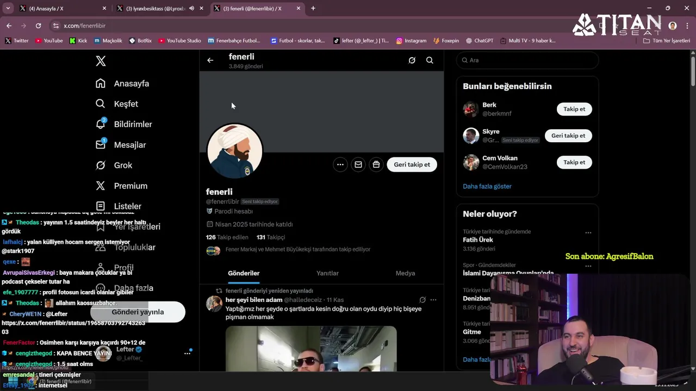This screenshot has height=391, width=696.
Task: Follow Berk with Takip et
Action: 574,109
